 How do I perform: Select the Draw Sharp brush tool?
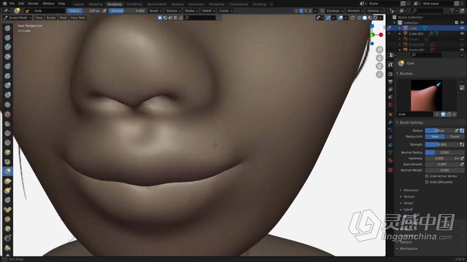point(8,38)
